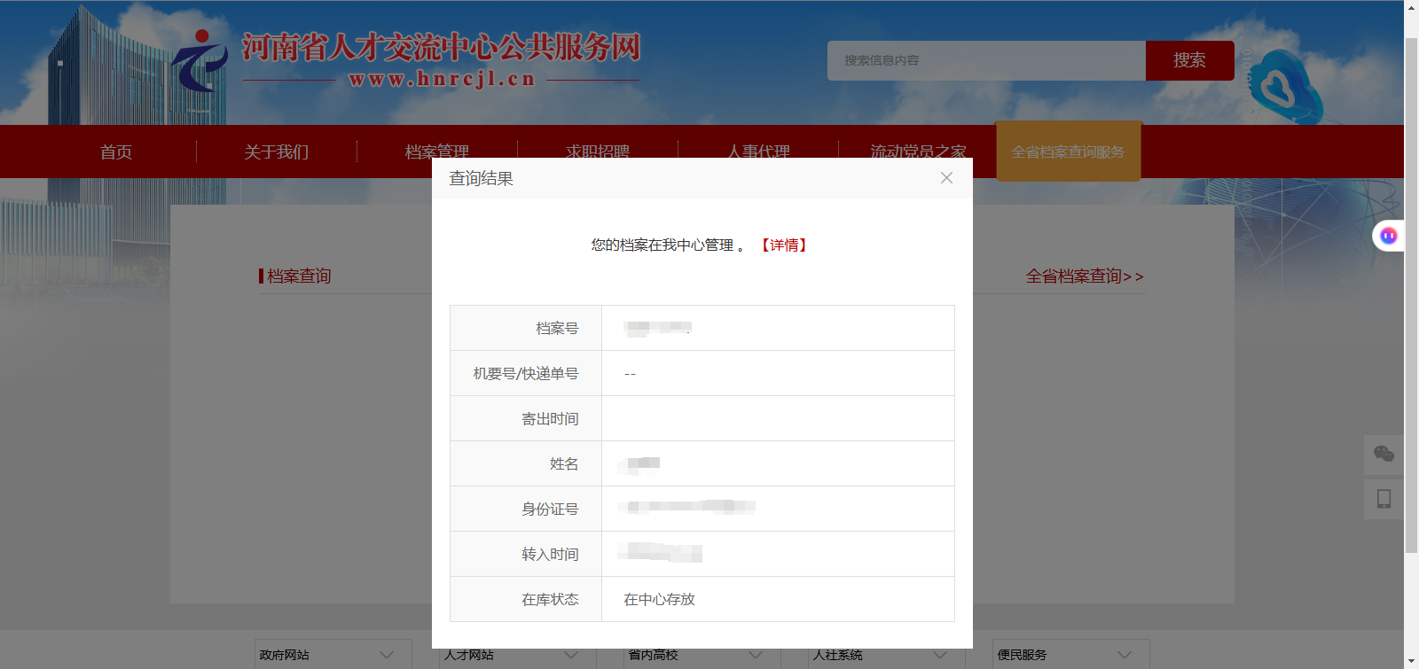Expand the 便民服务 dropdown

coord(1071,655)
